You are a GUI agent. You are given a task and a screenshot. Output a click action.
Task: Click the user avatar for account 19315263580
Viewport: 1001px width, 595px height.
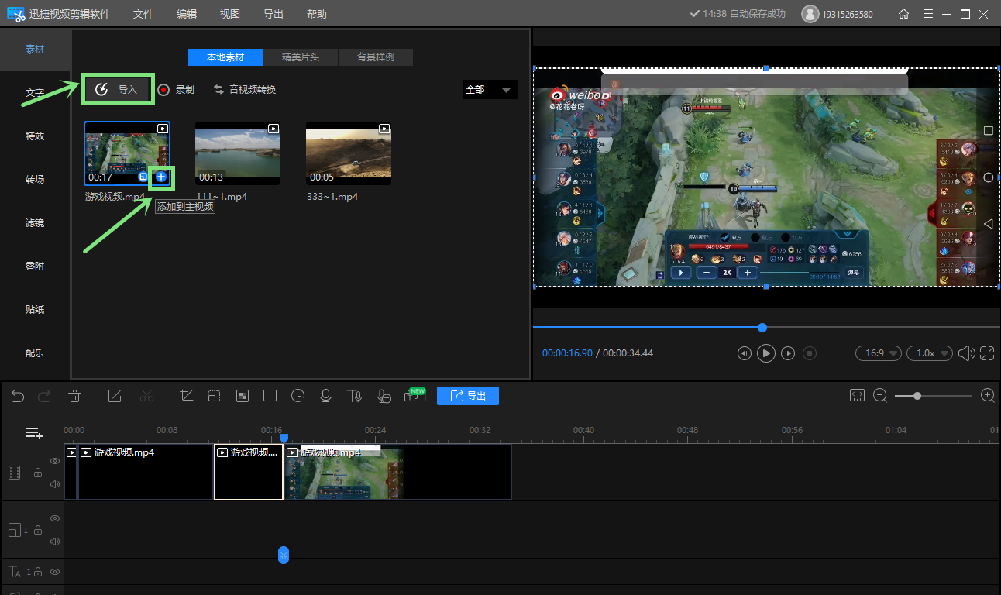pyautogui.click(x=810, y=14)
